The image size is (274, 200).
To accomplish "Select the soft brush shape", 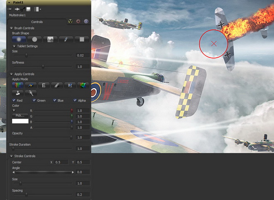I will 19,39.
